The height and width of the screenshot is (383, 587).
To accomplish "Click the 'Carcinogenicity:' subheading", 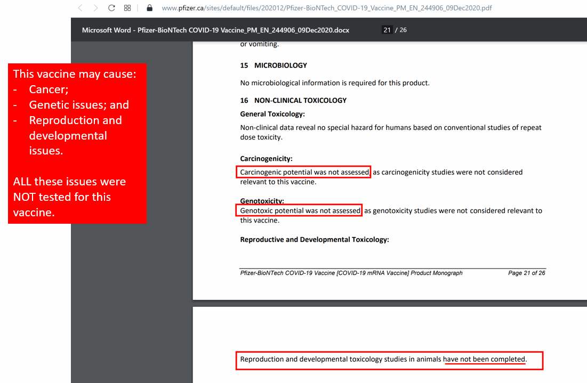I will (266, 159).
